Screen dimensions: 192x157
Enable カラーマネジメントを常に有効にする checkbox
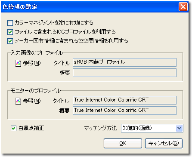(10, 23)
